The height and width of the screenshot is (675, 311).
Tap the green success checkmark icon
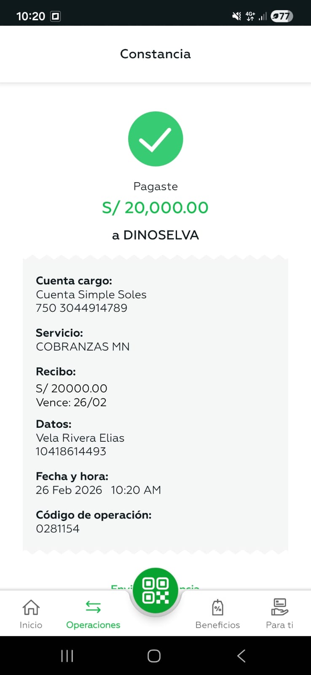coord(155,139)
